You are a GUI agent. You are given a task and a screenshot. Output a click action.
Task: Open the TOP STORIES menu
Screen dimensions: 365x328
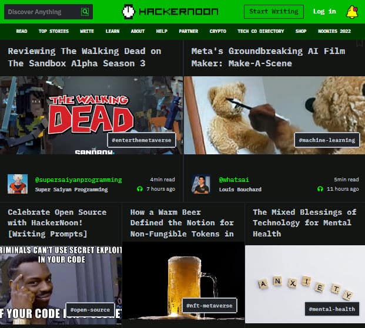tap(53, 31)
